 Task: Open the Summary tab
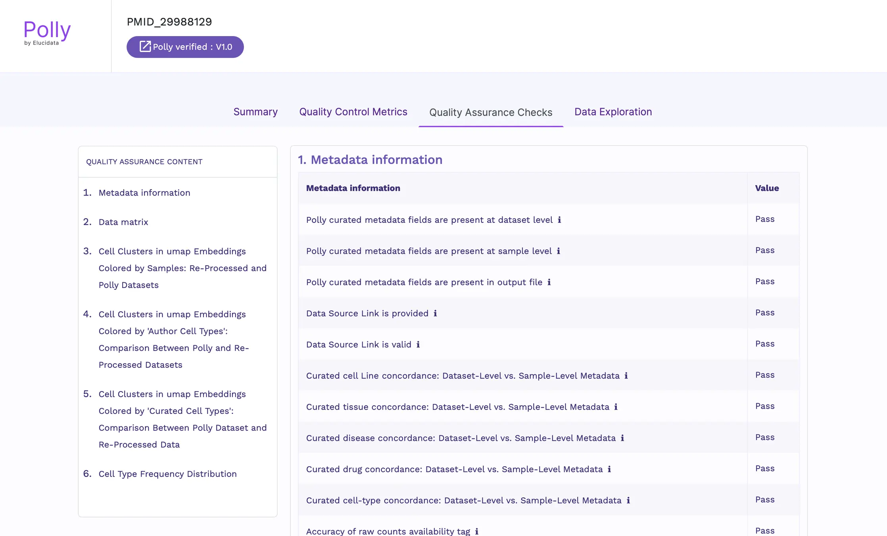pyautogui.click(x=255, y=112)
